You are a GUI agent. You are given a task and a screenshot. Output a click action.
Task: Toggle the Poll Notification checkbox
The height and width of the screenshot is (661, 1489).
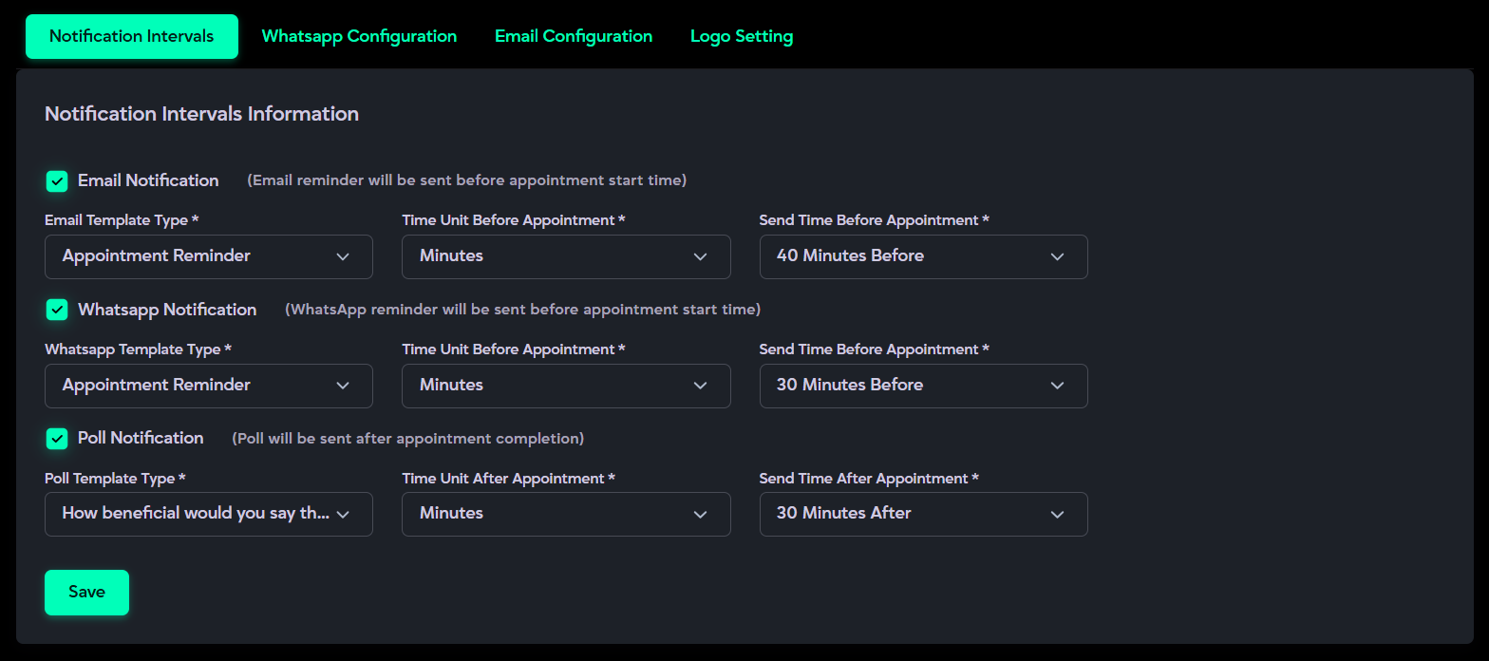coord(57,438)
